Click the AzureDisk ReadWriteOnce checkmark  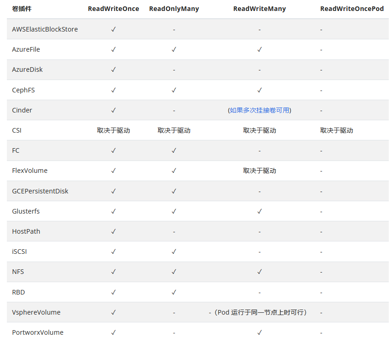coord(113,70)
